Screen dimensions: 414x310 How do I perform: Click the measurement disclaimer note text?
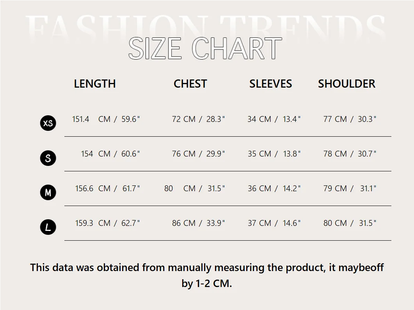207,275
